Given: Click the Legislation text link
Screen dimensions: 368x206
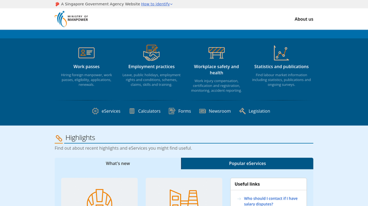Looking at the screenshot, I should (x=259, y=111).
